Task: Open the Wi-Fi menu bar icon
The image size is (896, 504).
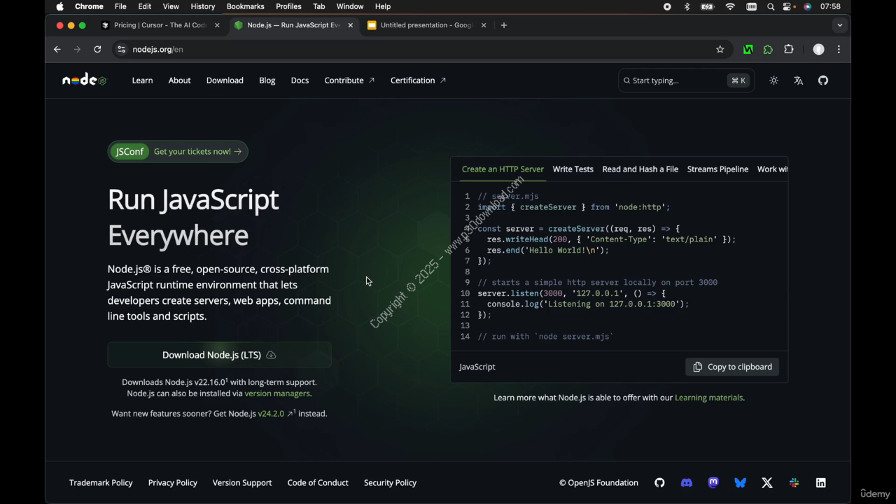Action: (730, 6)
